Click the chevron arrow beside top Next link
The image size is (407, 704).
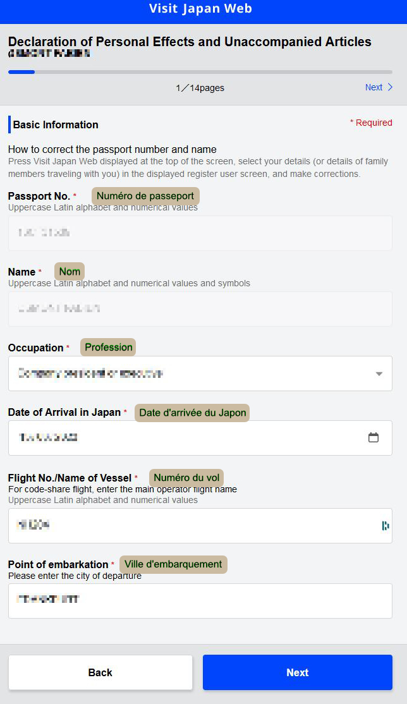coord(390,87)
